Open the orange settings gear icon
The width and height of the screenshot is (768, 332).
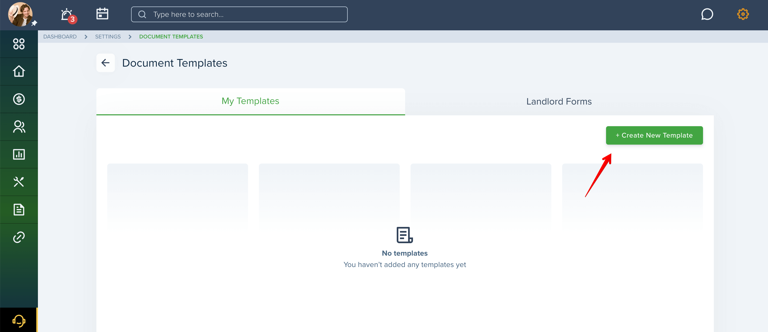click(x=743, y=14)
